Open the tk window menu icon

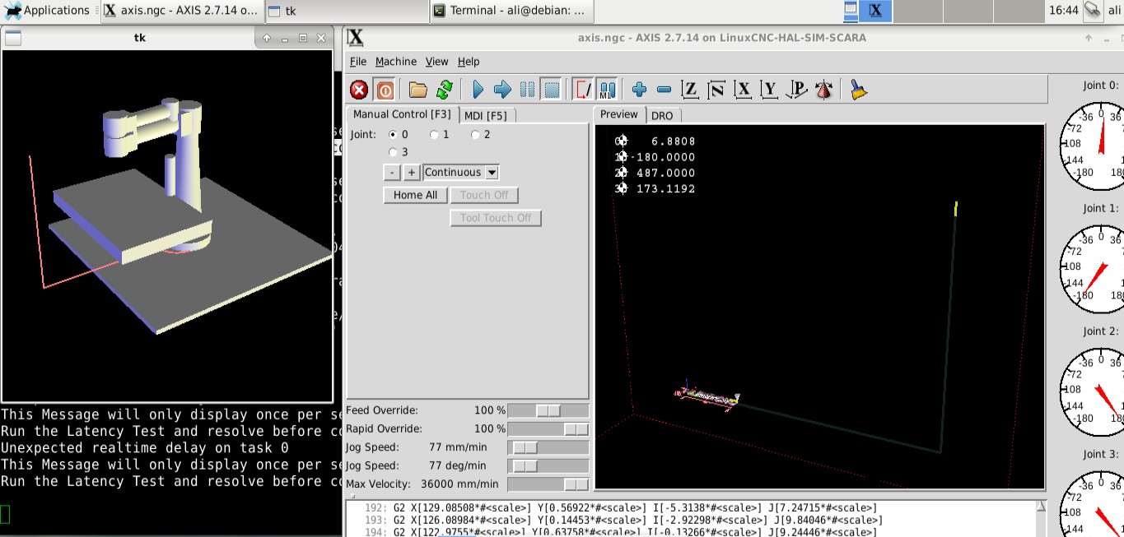[12, 38]
